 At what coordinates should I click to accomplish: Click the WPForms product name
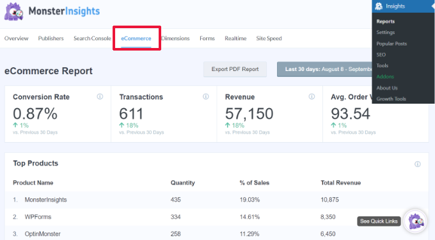[38, 217]
